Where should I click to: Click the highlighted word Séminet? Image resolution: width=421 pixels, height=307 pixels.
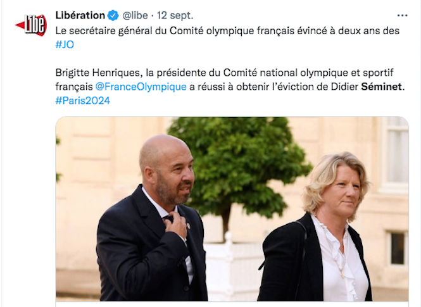click(x=381, y=87)
